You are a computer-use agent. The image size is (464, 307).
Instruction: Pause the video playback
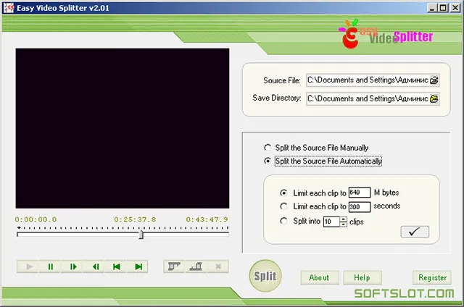point(50,267)
